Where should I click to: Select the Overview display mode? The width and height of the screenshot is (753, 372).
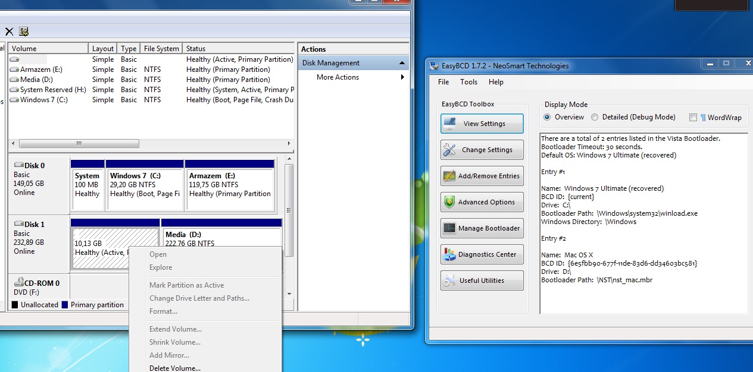pos(547,118)
